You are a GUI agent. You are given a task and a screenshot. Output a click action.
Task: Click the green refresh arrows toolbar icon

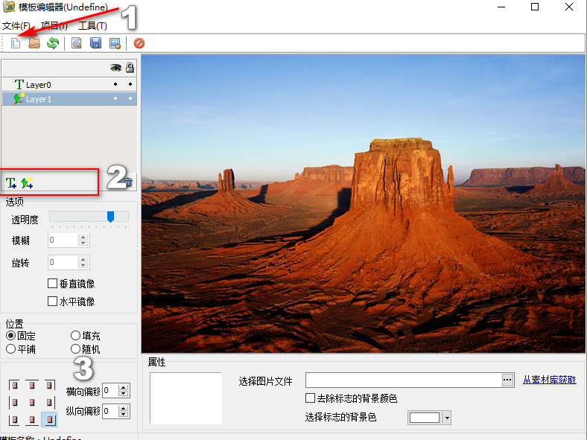[x=53, y=43]
